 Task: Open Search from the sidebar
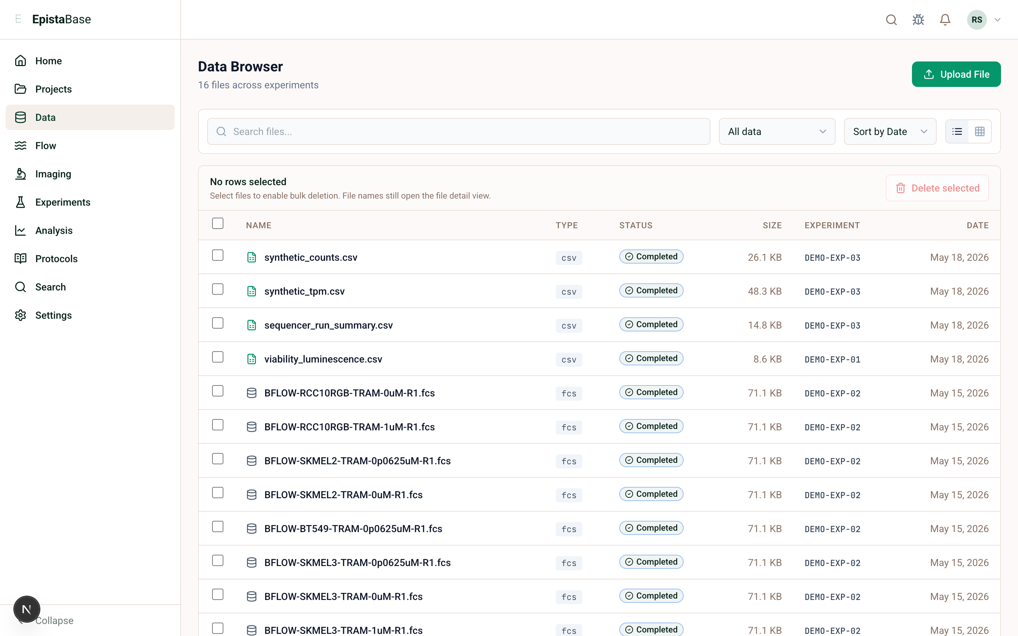[x=90, y=287]
